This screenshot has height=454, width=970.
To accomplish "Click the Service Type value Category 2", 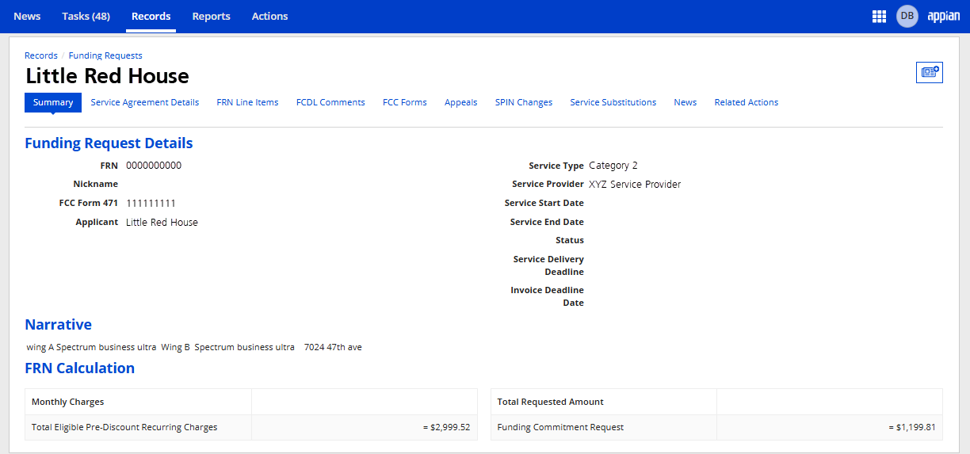I will click(x=613, y=166).
